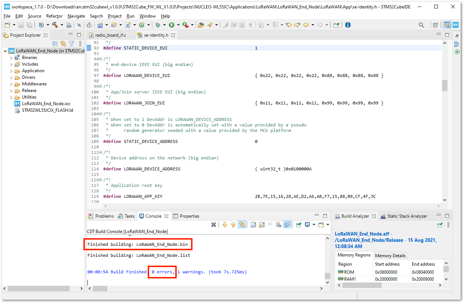
Task: Switch to the Memory Details tab
Action: (390, 255)
